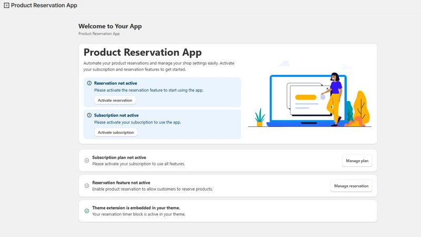This screenshot has width=421, height=237.
Task: Click the info icon next to Subscription not active
Action: [89, 115]
